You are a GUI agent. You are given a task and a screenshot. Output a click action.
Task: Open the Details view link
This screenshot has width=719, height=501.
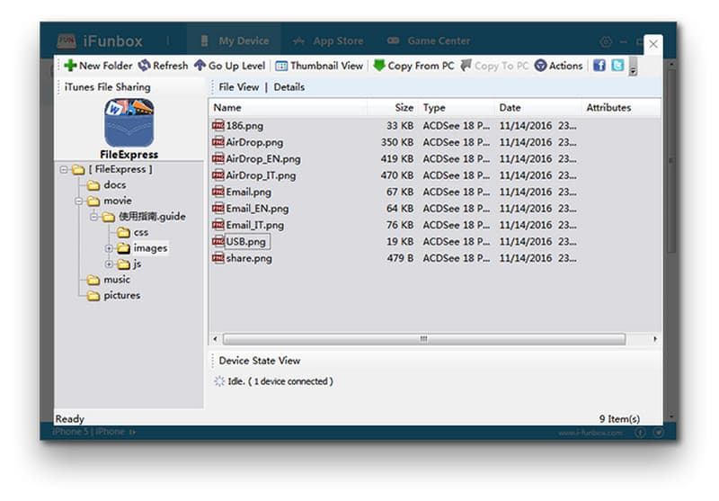click(x=288, y=87)
